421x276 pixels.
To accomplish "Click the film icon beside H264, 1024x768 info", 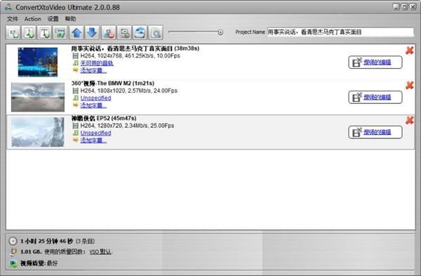I will [x=76, y=56].
